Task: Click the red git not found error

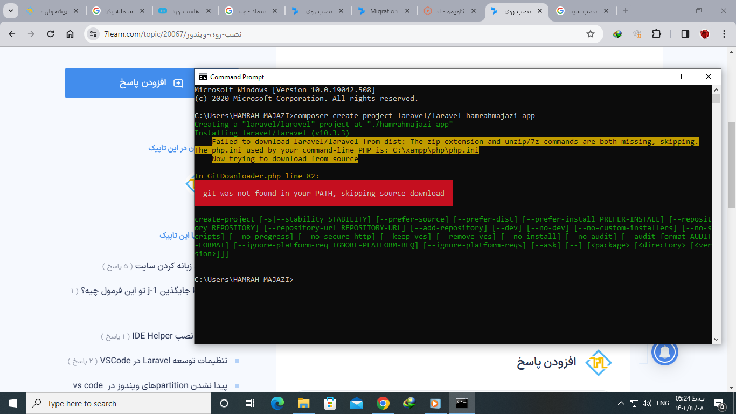Action: pos(323,193)
